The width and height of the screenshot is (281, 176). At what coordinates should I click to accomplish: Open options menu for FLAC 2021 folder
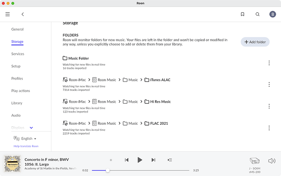[x=269, y=128]
